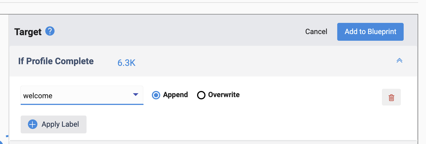Open the Target help question mark icon
426x144 pixels.
(x=50, y=31)
